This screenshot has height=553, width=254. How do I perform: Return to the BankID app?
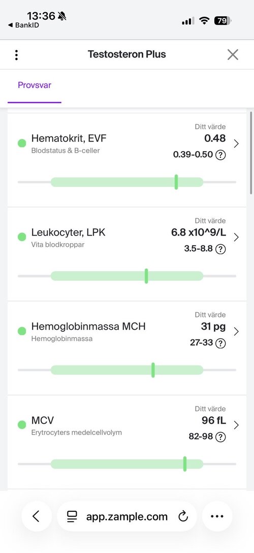point(23,25)
